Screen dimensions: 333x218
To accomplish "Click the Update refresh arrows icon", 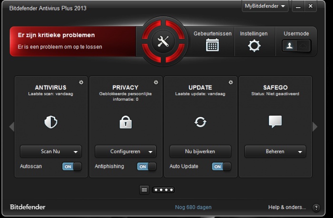I will [200, 122].
